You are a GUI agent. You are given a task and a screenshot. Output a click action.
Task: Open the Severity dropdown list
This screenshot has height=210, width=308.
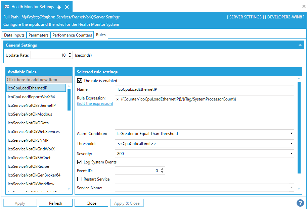pyautogui.click(x=291, y=154)
